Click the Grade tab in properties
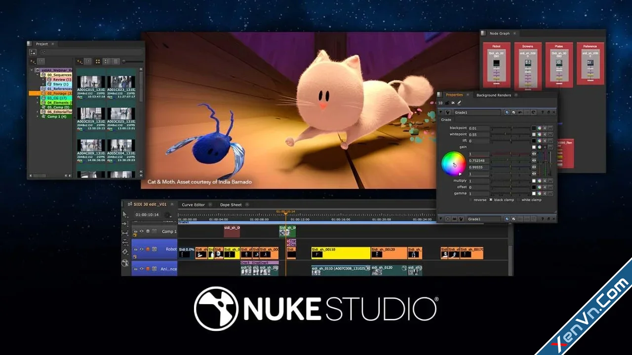This screenshot has height=355, width=632. tap(446, 120)
